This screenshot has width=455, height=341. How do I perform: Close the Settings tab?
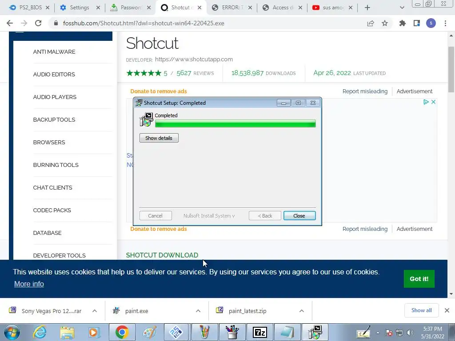click(98, 8)
